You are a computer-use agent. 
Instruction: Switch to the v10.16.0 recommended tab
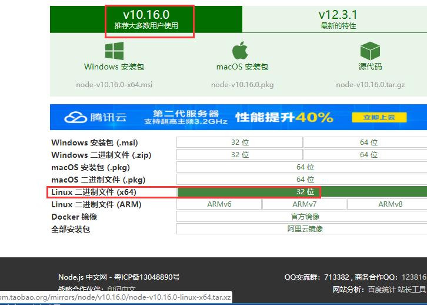coord(146,19)
